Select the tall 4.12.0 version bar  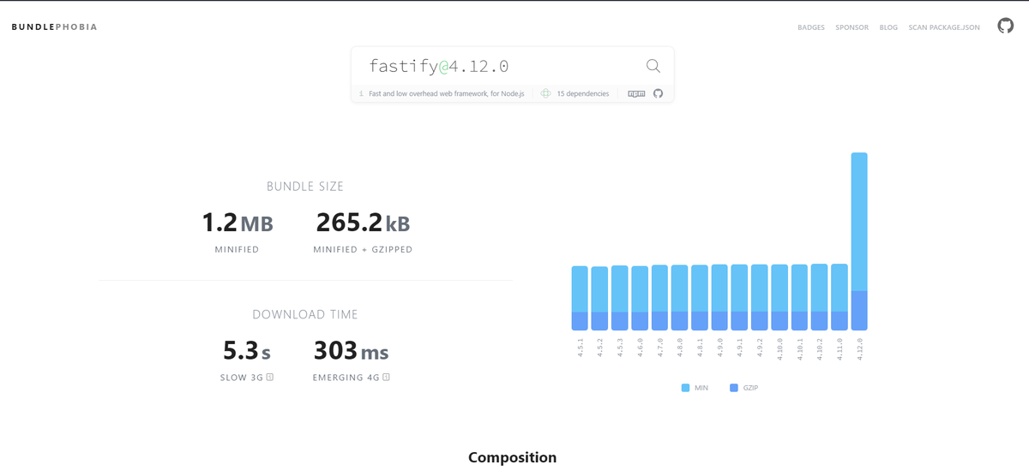(x=859, y=241)
